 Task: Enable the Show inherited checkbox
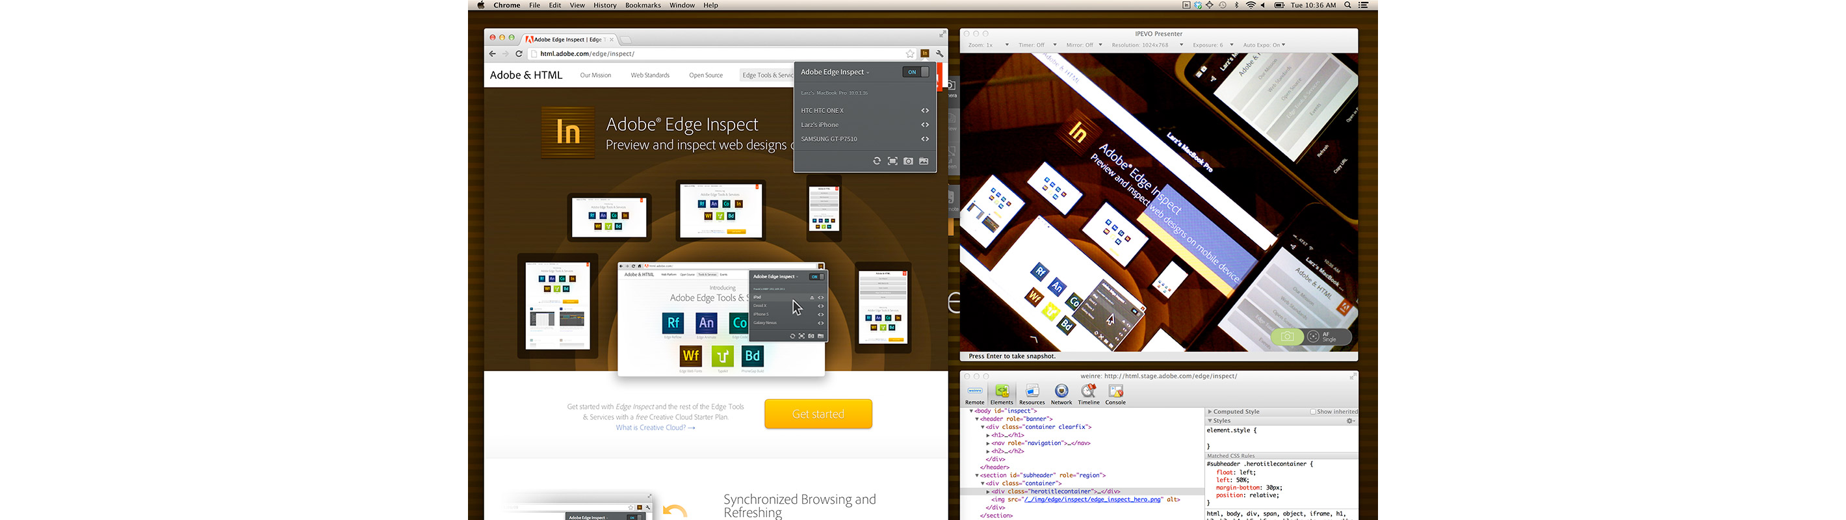point(1313,412)
